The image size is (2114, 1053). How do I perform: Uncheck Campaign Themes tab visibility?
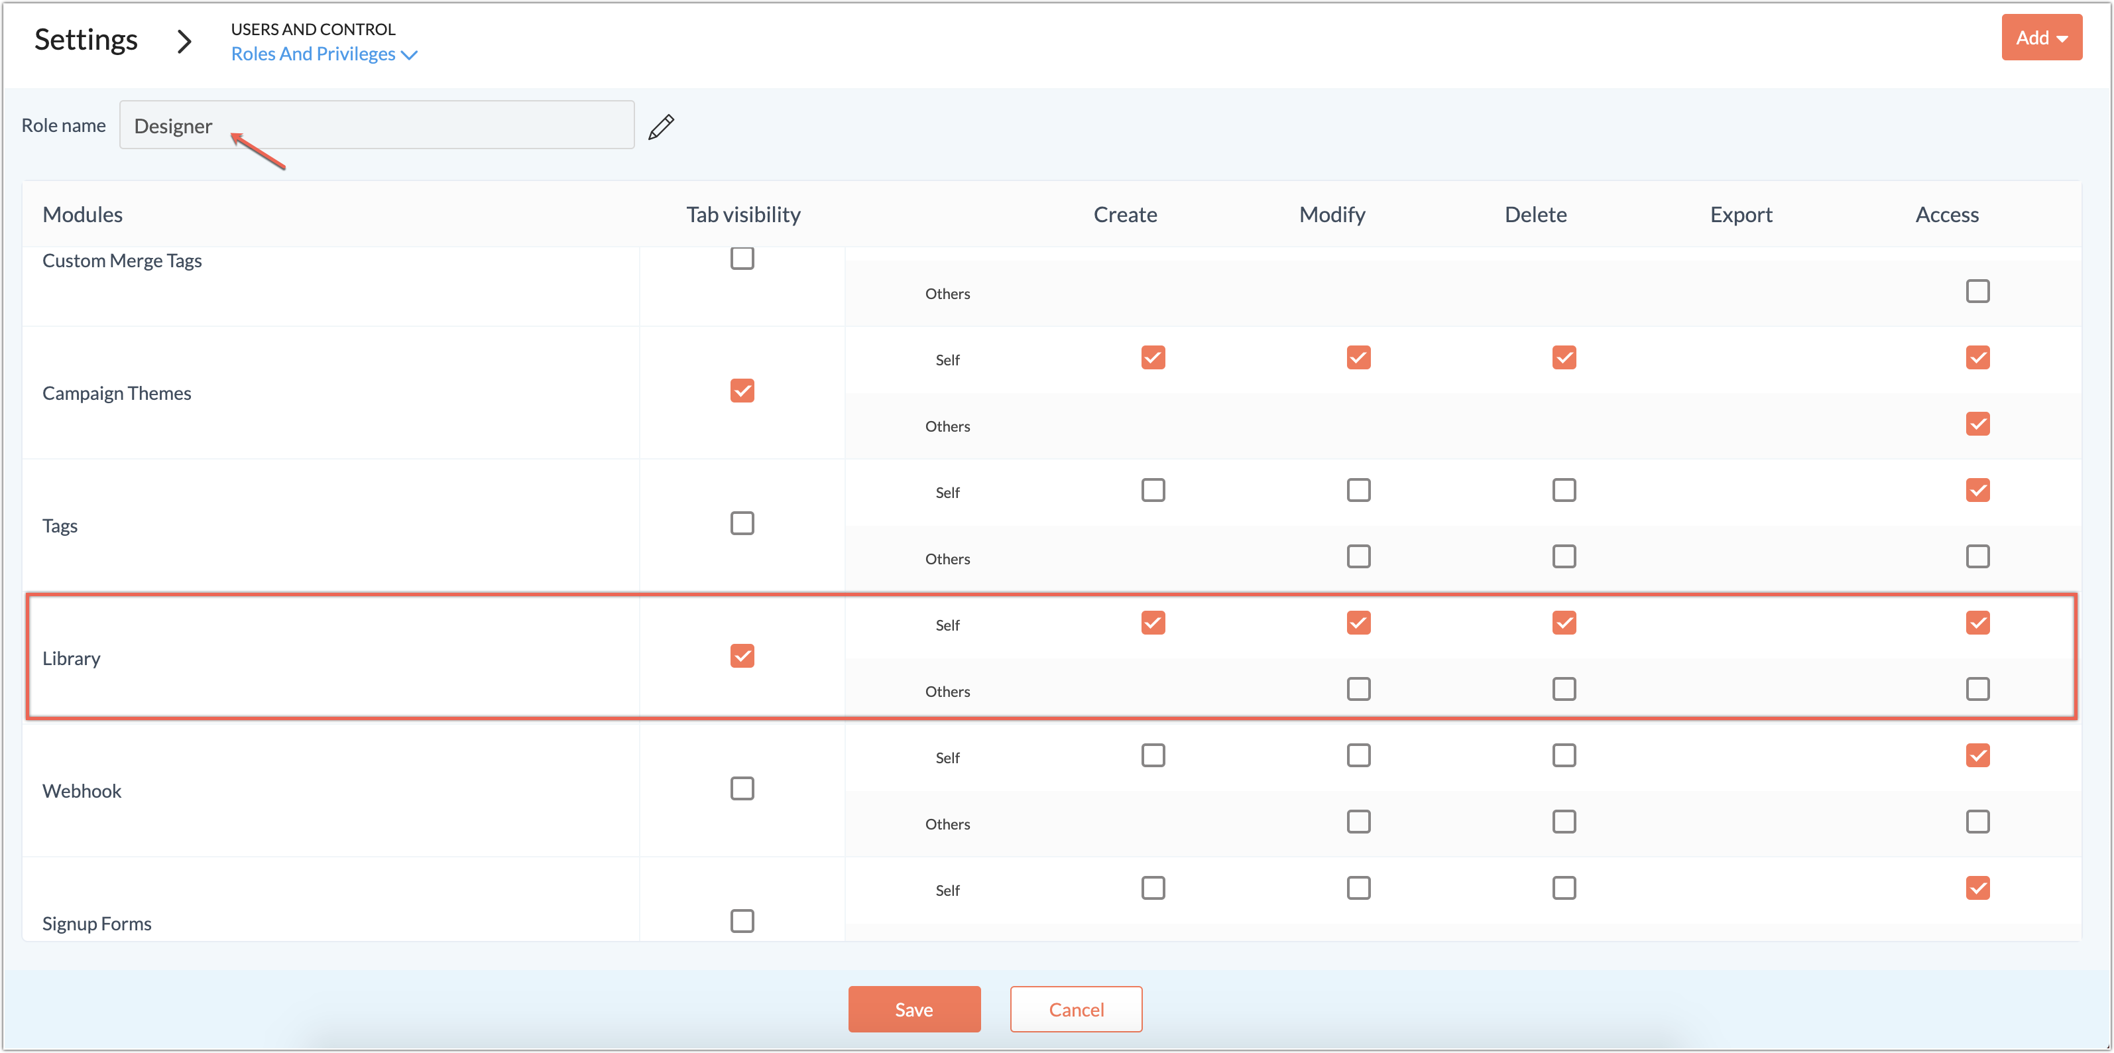(x=742, y=391)
